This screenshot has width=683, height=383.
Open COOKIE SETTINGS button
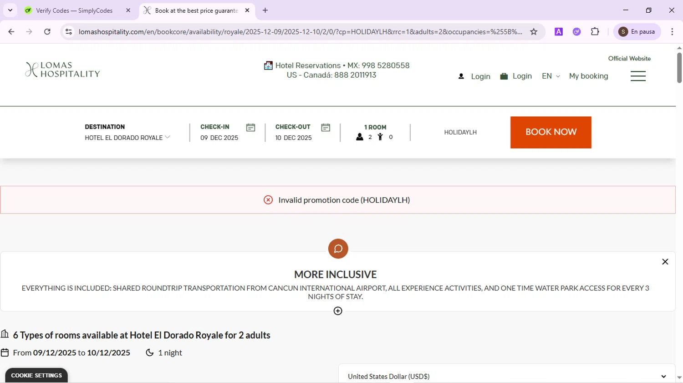coord(36,376)
